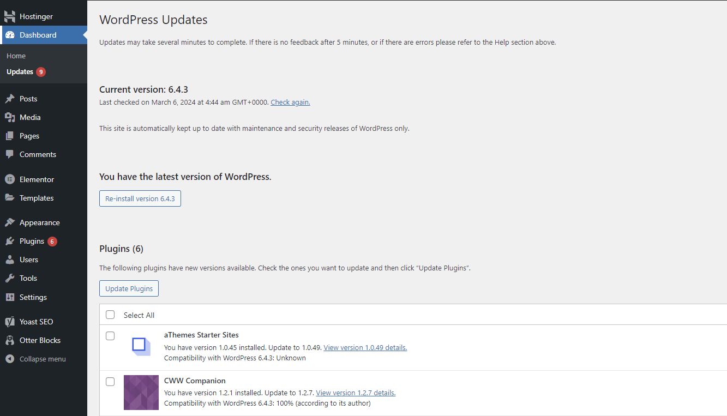The height and width of the screenshot is (416, 727).
Task: Open Elementor via its sidebar icon
Action: pos(10,179)
